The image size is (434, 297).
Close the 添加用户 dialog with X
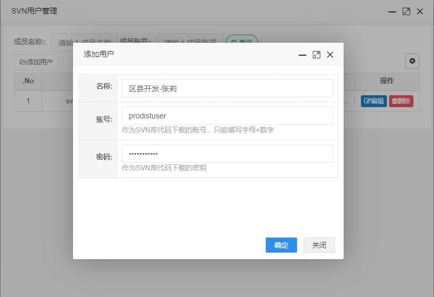point(330,55)
